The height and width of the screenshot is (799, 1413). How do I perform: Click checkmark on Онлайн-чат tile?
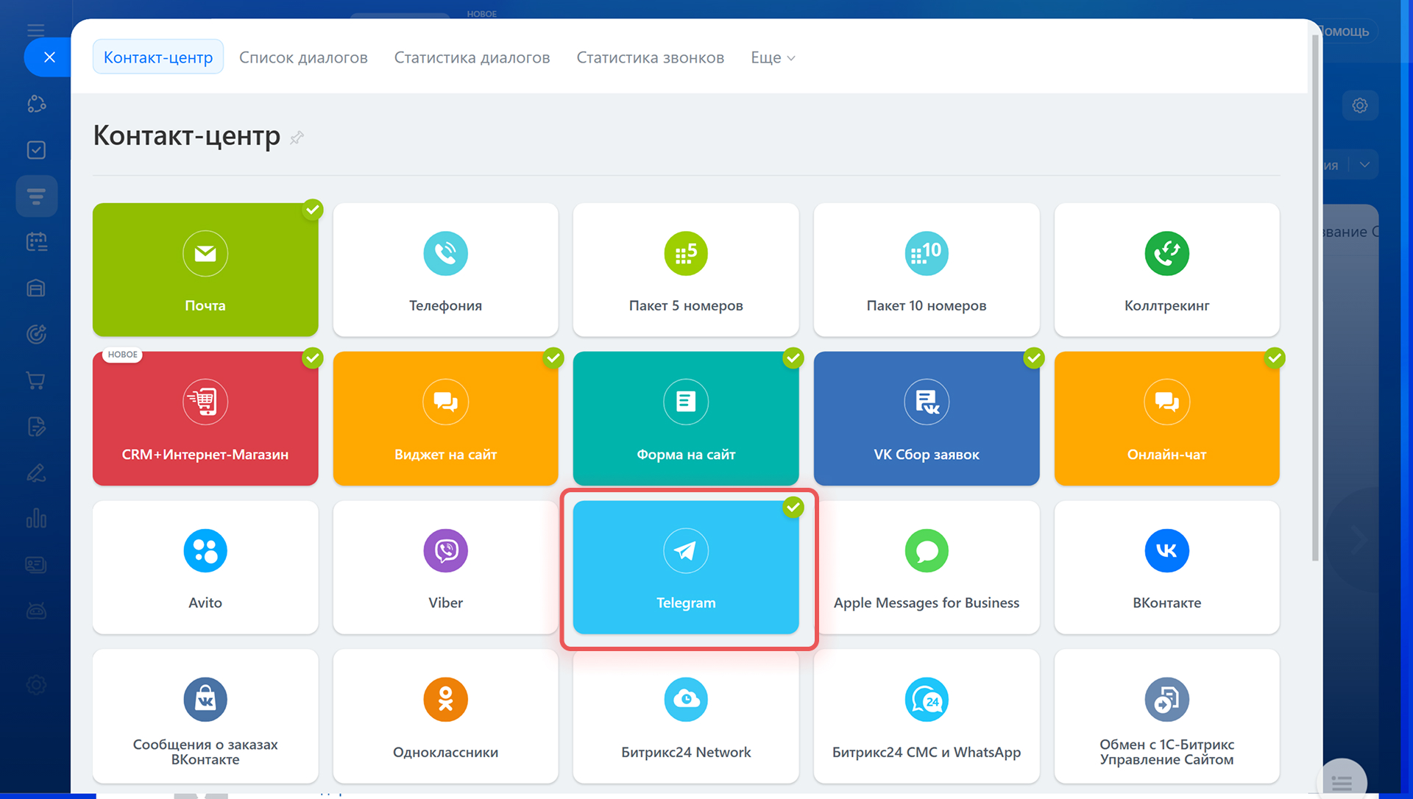[x=1275, y=358]
